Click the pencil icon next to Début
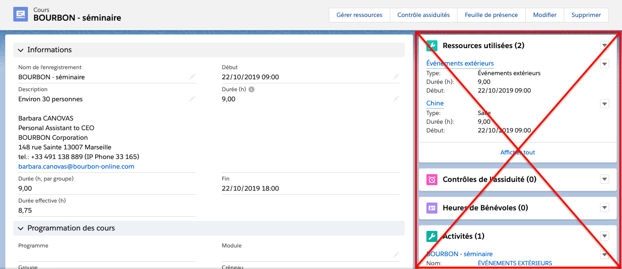This screenshot has width=622, height=269. tap(395, 77)
